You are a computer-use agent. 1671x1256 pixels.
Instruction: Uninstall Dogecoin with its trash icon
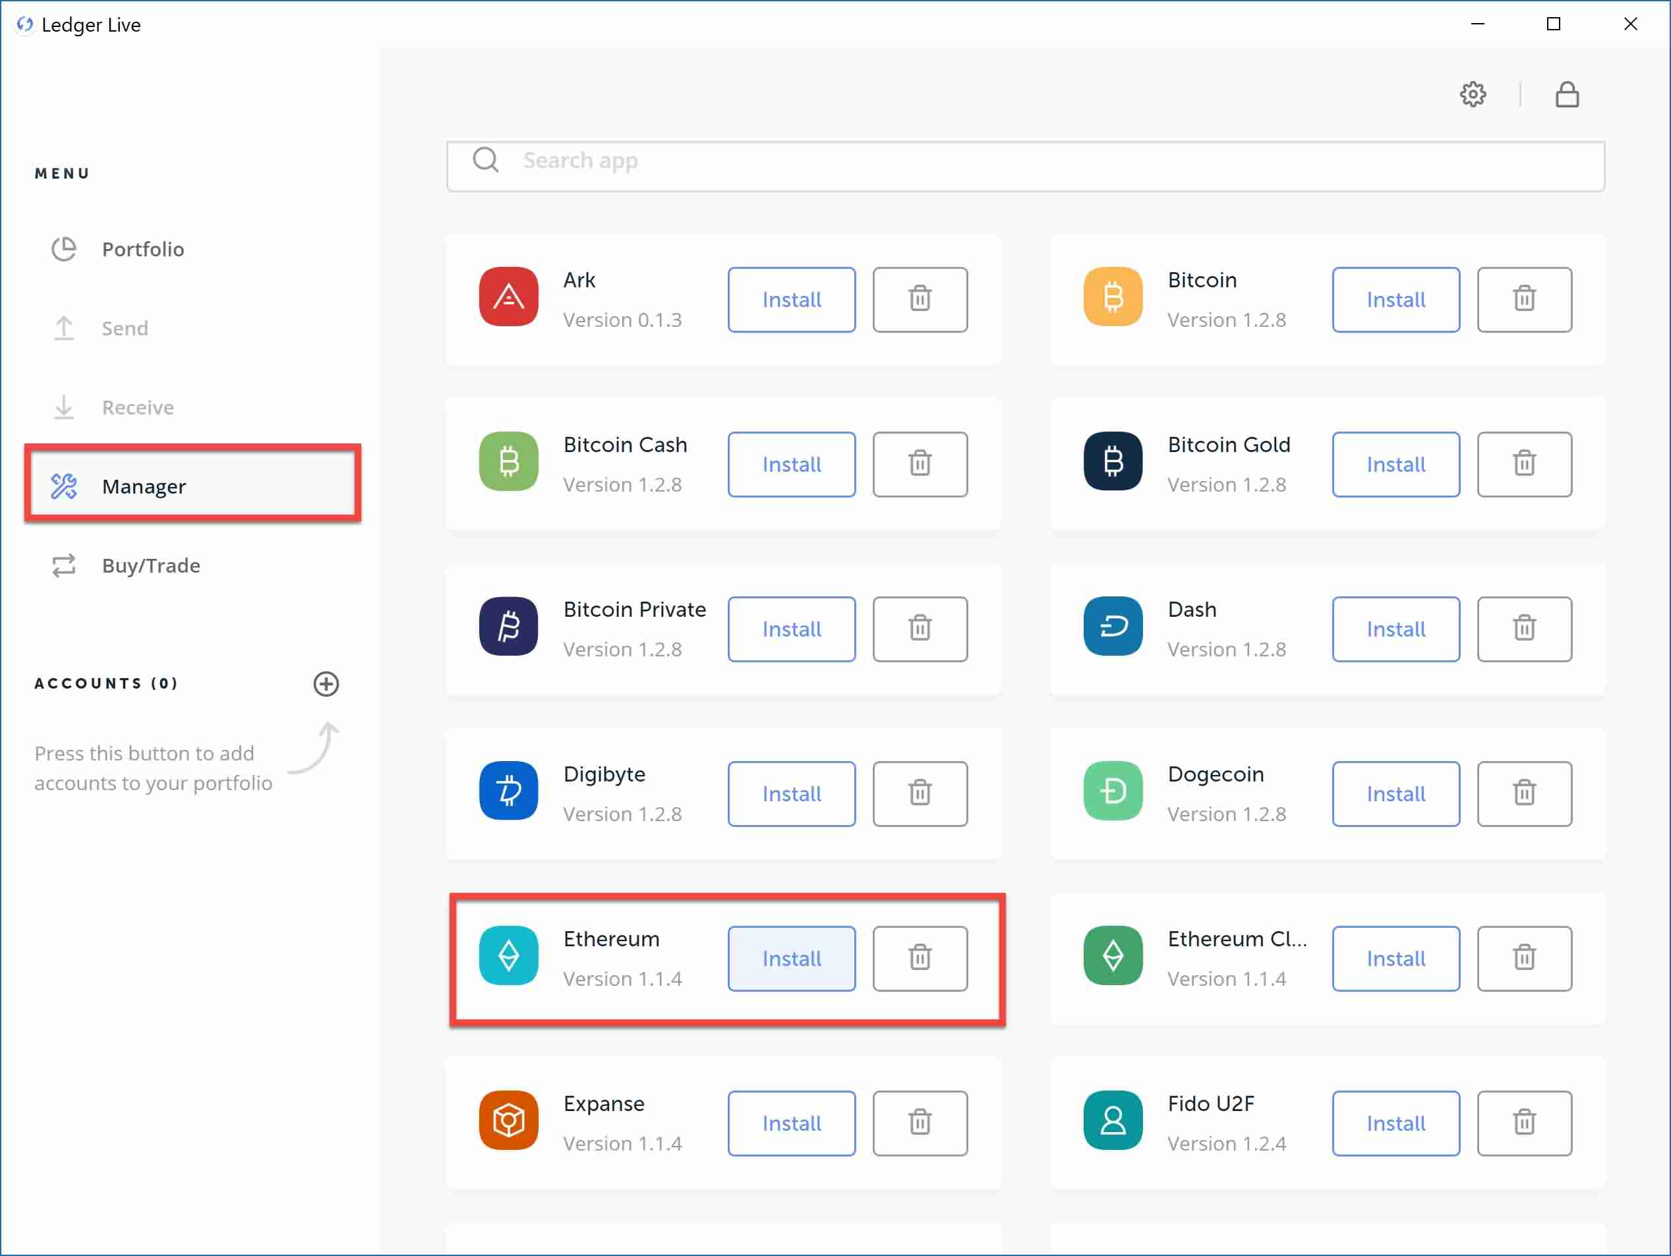tap(1524, 793)
